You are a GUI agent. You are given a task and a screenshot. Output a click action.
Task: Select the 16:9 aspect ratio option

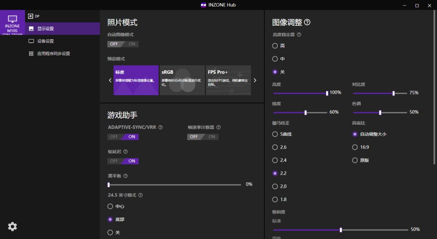pos(355,147)
